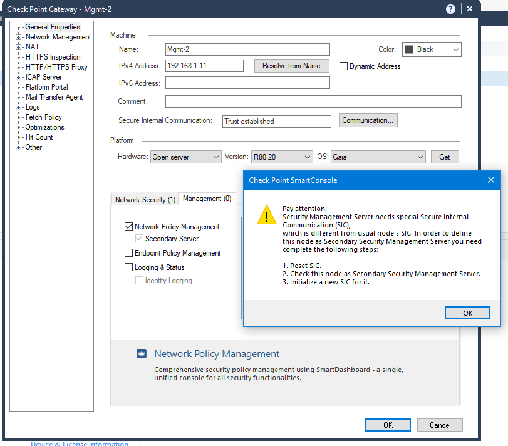Click the Network Policy Management blade icon
This screenshot has width=508, height=446.
click(142, 353)
